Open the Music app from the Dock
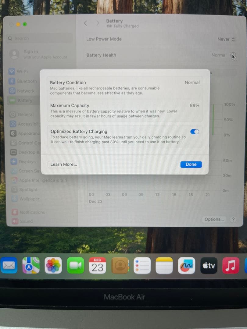 click(x=231, y=265)
